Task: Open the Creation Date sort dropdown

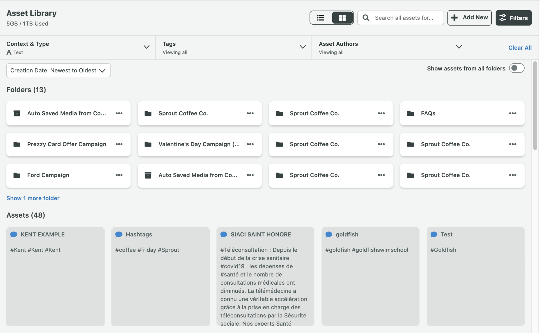Action: [x=58, y=70]
